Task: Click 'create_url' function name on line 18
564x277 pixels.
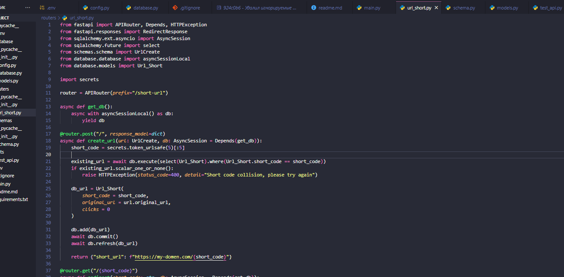Action: pyautogui.click(x=102, y=141)
